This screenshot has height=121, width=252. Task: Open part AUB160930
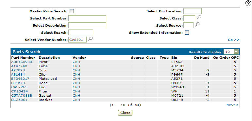[x=22, y=62]
